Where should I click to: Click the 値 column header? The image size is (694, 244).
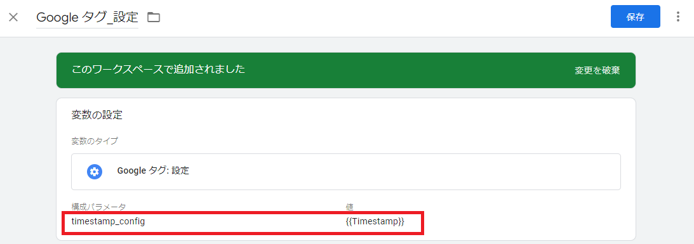pyautogui.click(x=349, y=207)
